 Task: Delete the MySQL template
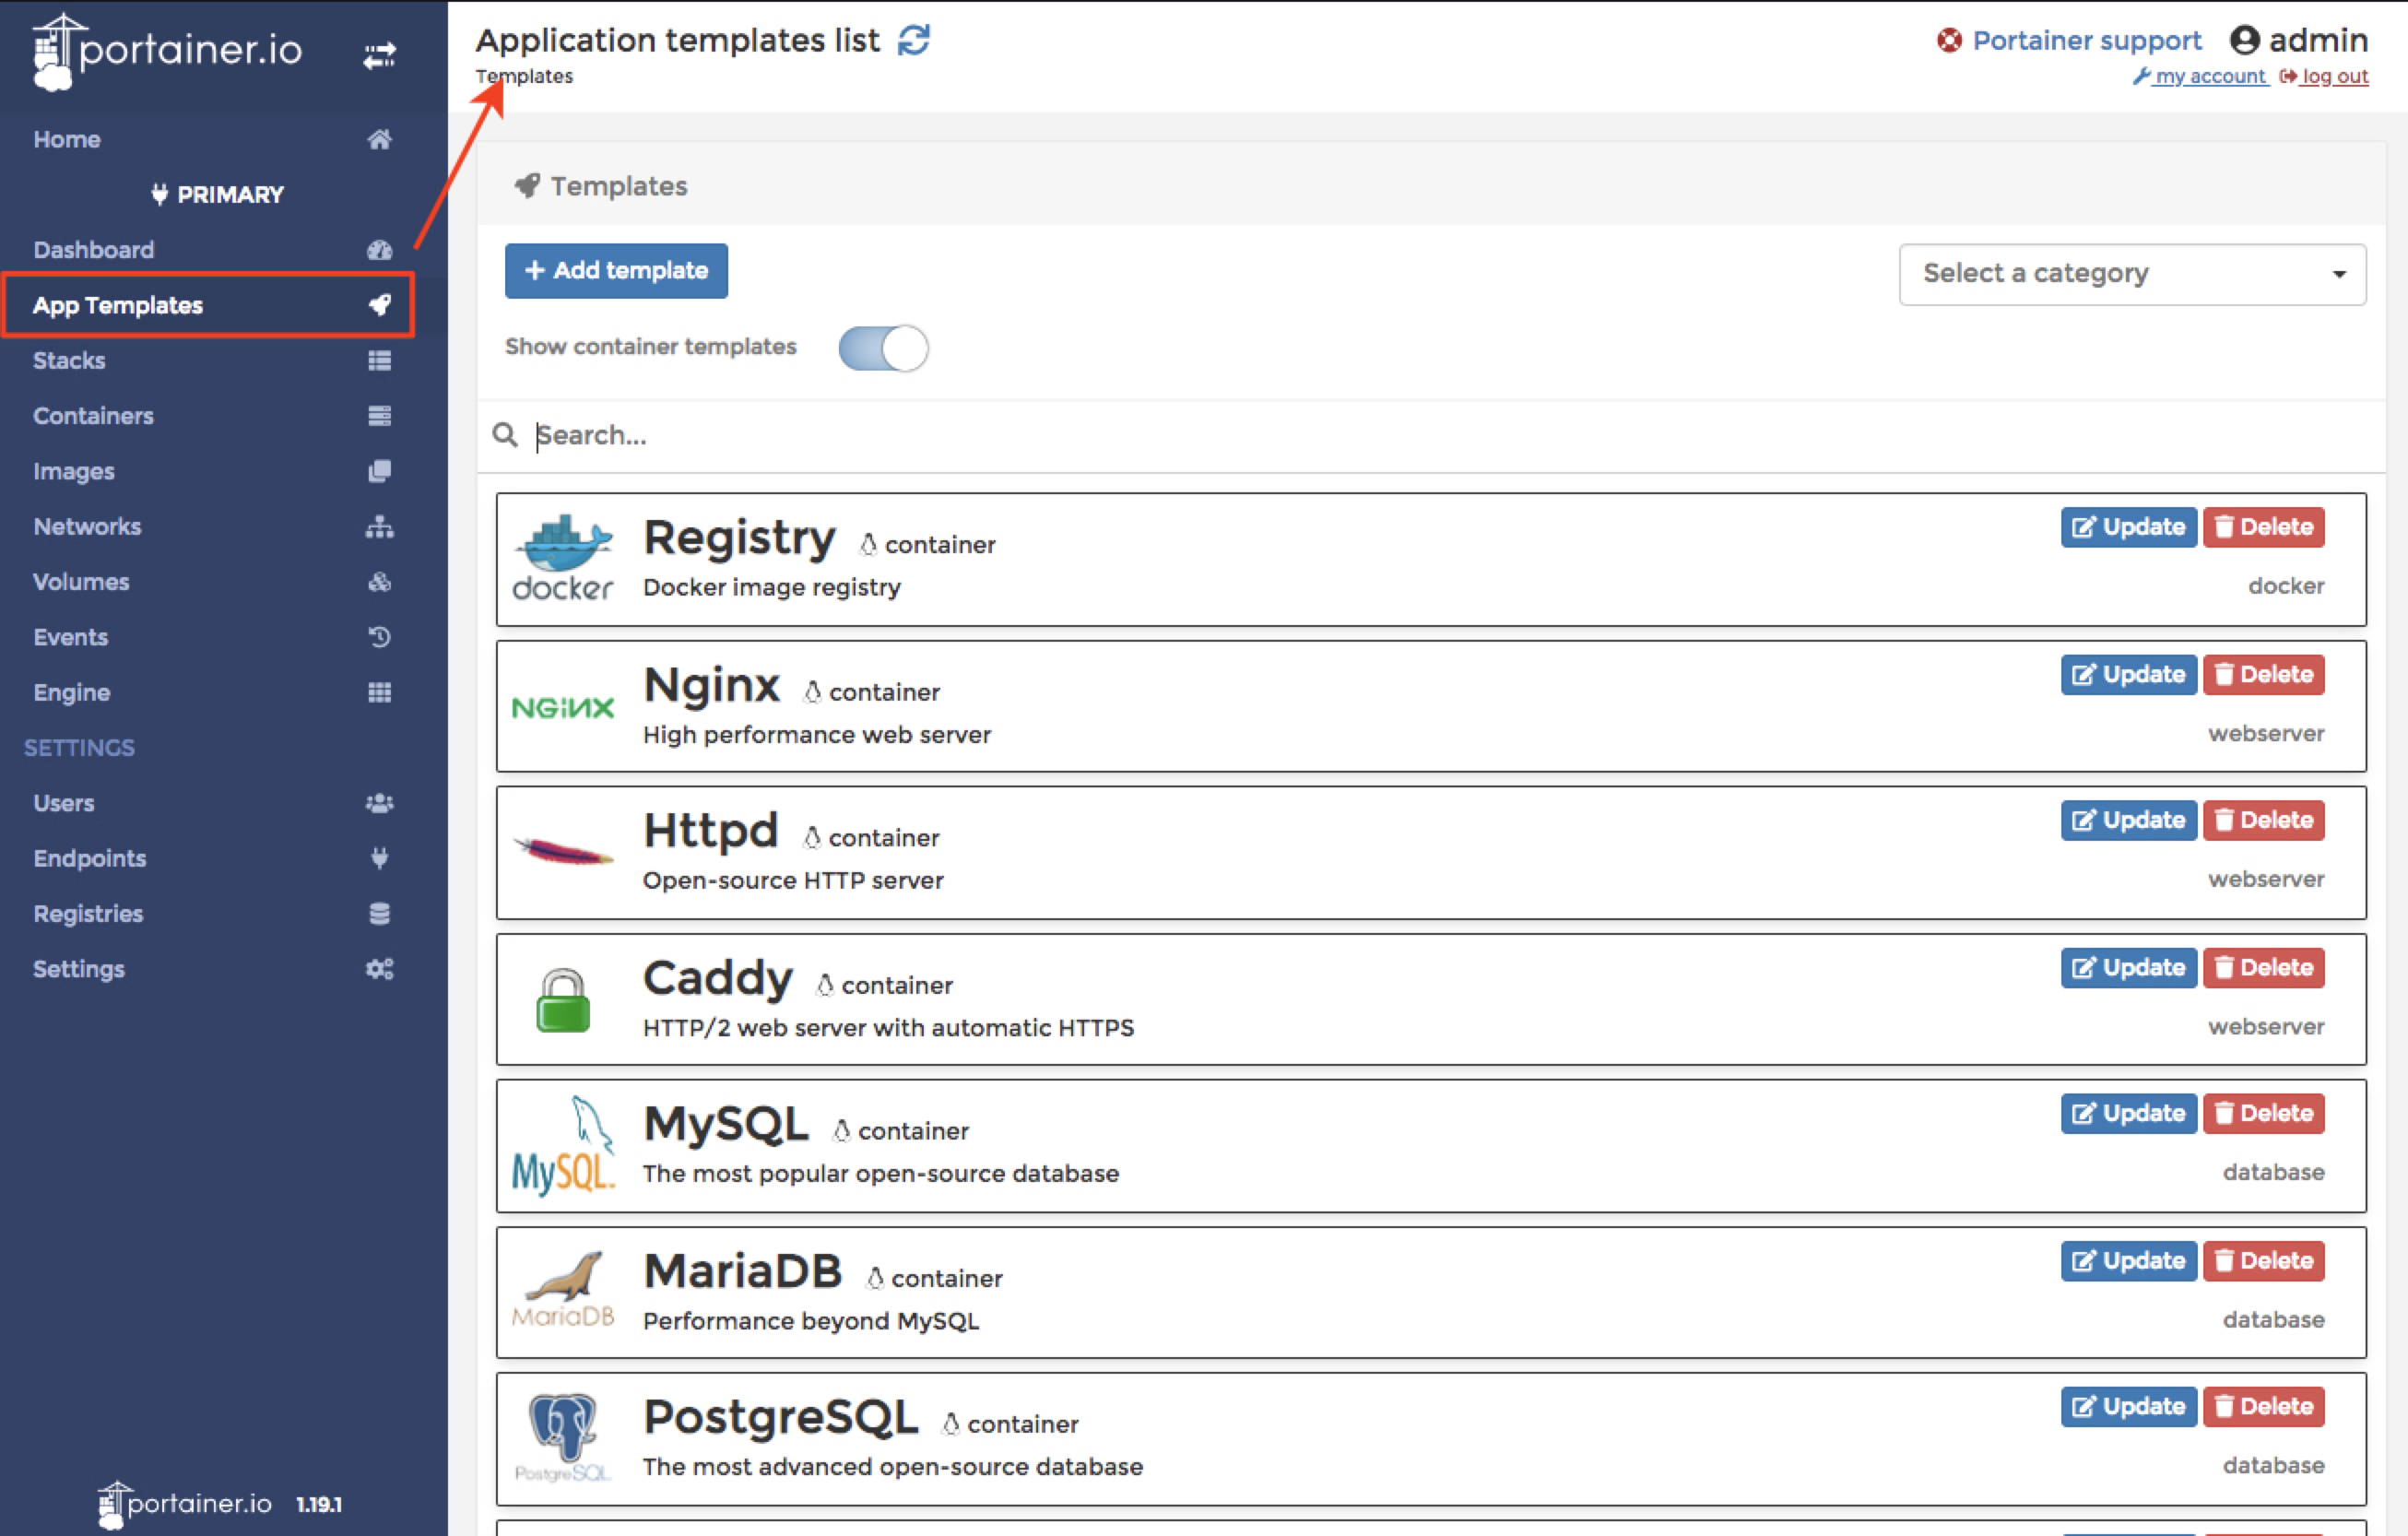[x=2263, y=1113]
